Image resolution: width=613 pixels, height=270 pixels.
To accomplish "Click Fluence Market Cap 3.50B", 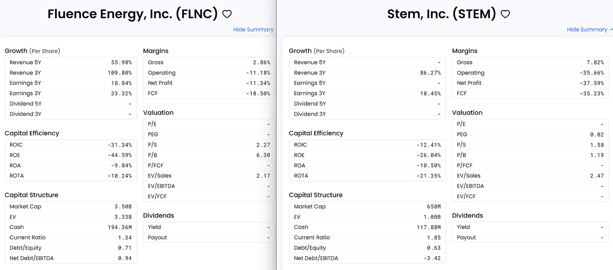I will [x=123, y=206].
